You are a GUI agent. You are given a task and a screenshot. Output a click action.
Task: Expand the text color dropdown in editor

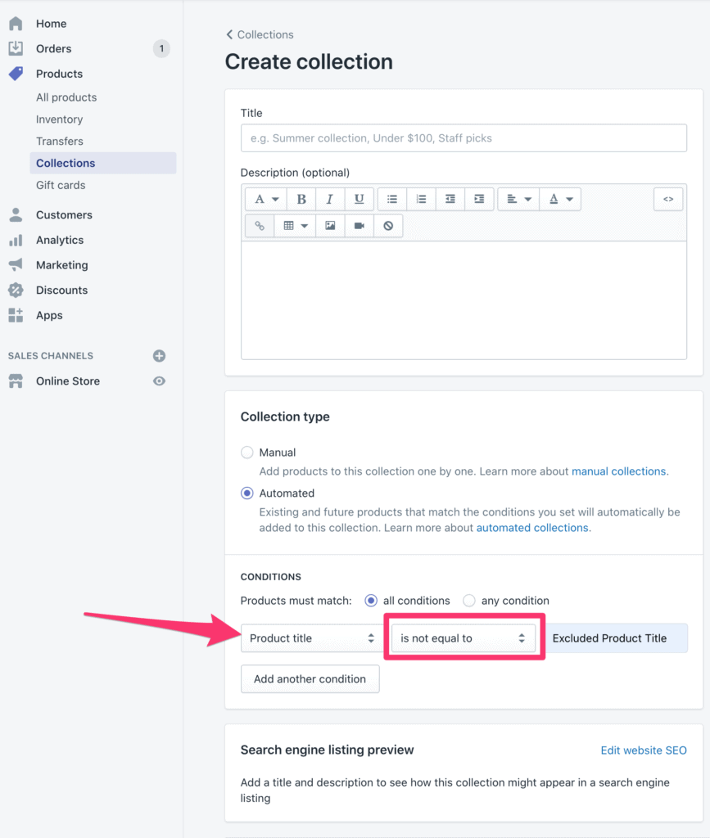point(560,200)
